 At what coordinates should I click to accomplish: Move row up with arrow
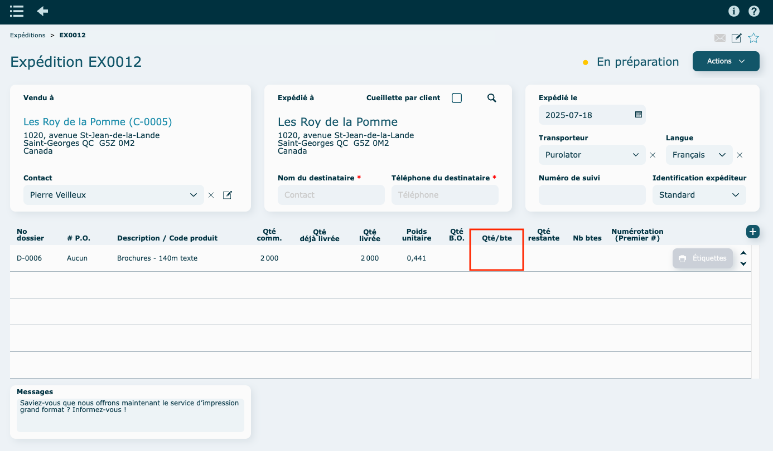743,253
